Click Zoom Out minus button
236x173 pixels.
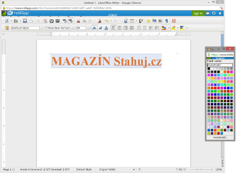tap(190, 169)
